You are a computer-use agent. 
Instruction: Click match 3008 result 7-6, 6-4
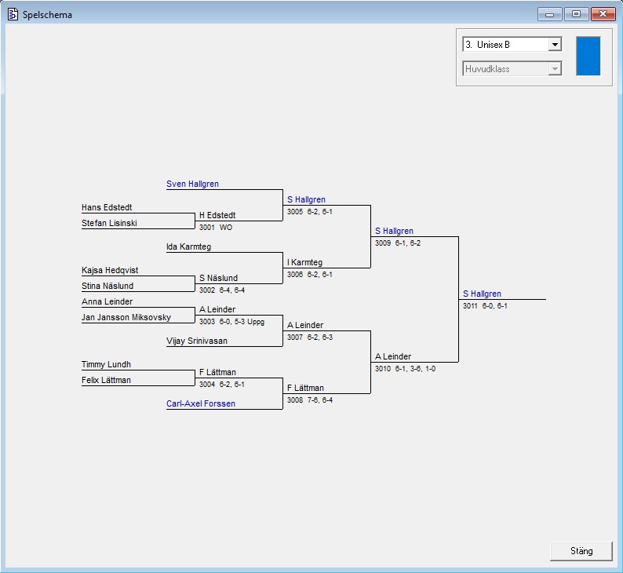point(310,400)
